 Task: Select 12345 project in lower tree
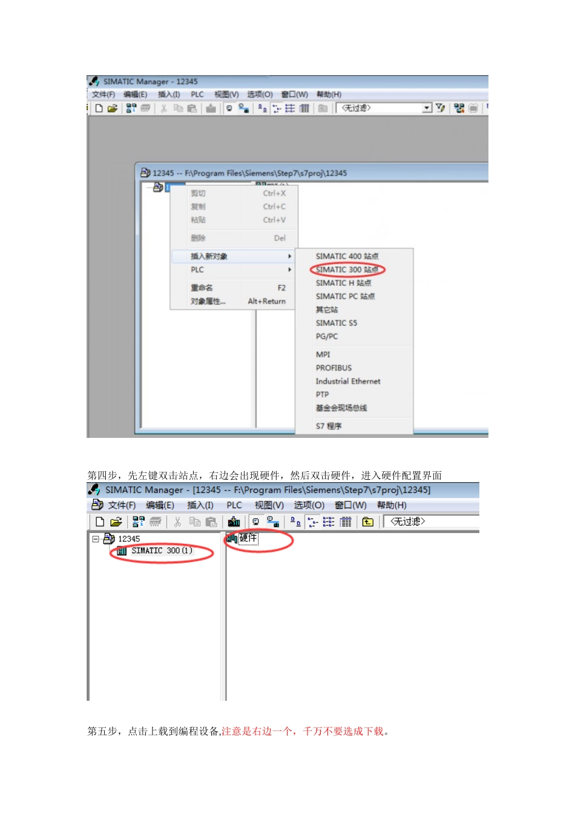point(128,538)
